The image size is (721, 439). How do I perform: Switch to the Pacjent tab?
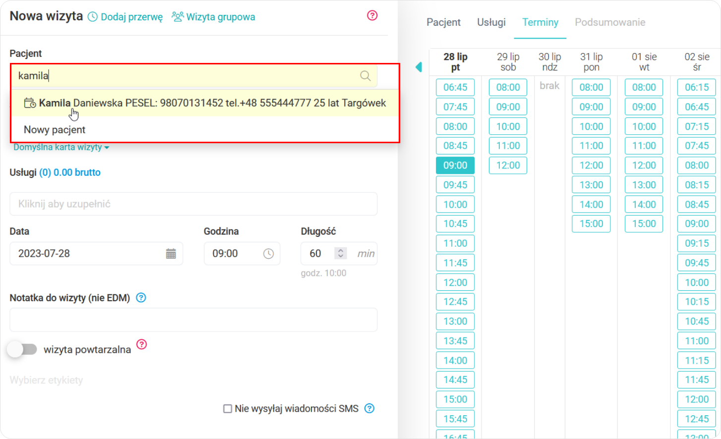[x=443, y=22]
